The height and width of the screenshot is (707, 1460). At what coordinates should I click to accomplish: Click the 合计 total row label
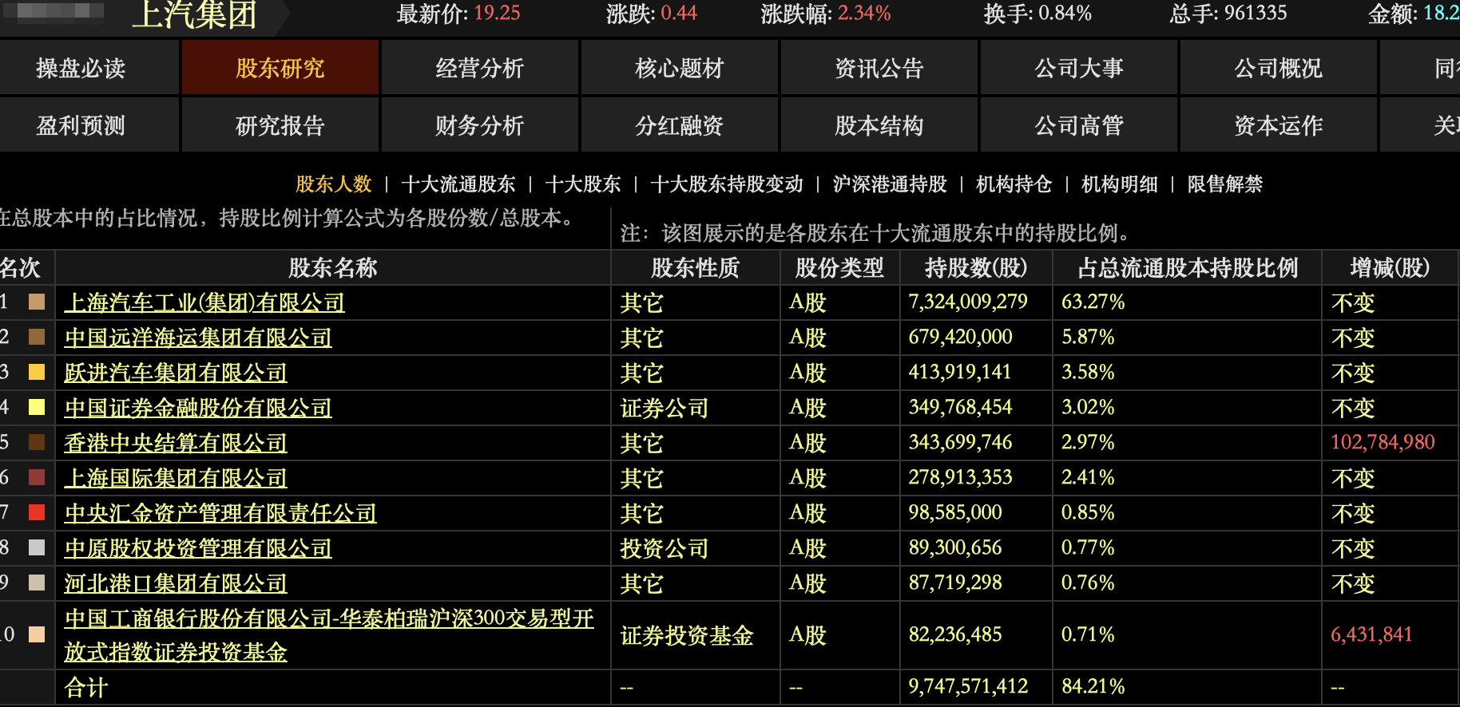coord(86,687)
